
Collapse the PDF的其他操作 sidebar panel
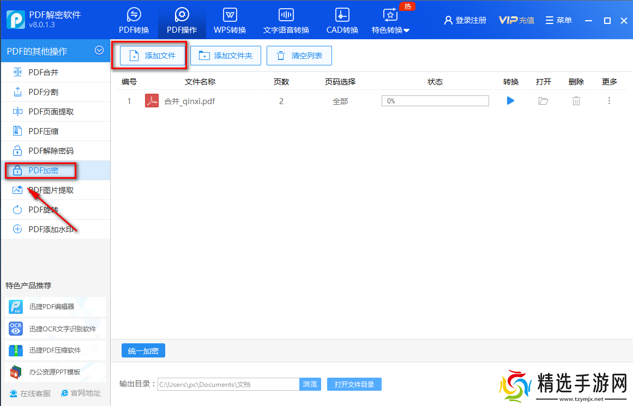[99, 50]
